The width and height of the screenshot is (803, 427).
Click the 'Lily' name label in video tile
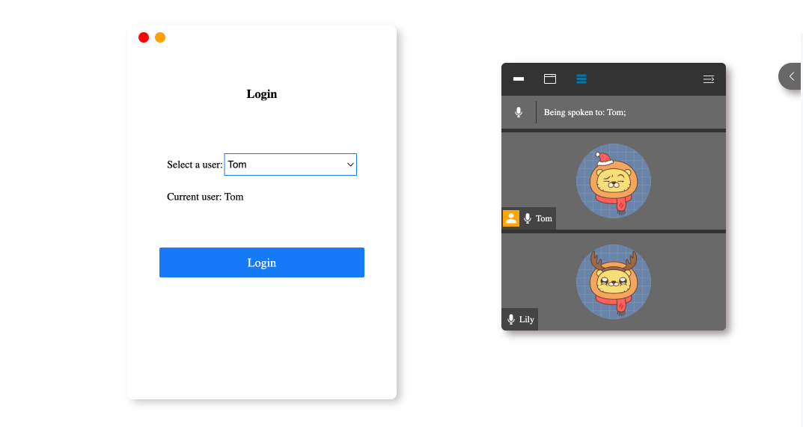click(527, 319)
